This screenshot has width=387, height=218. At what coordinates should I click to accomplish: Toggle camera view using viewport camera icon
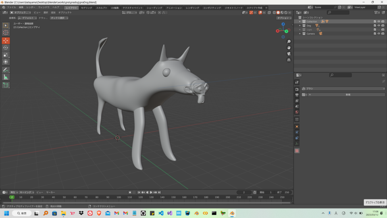coord(289,54)
